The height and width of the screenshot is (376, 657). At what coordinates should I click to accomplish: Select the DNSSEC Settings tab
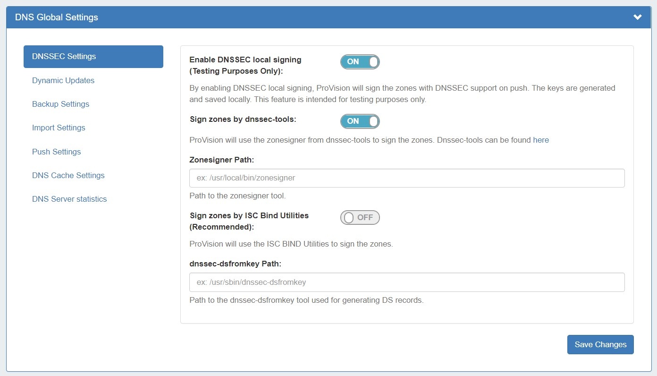point(93,57)
